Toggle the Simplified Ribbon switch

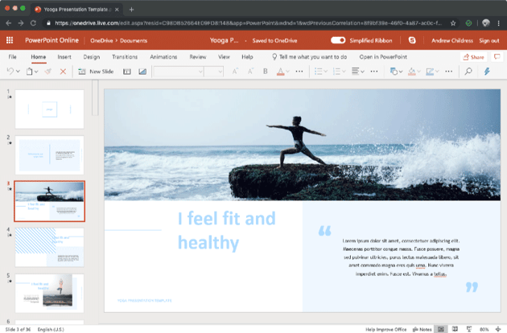[338, 40]
